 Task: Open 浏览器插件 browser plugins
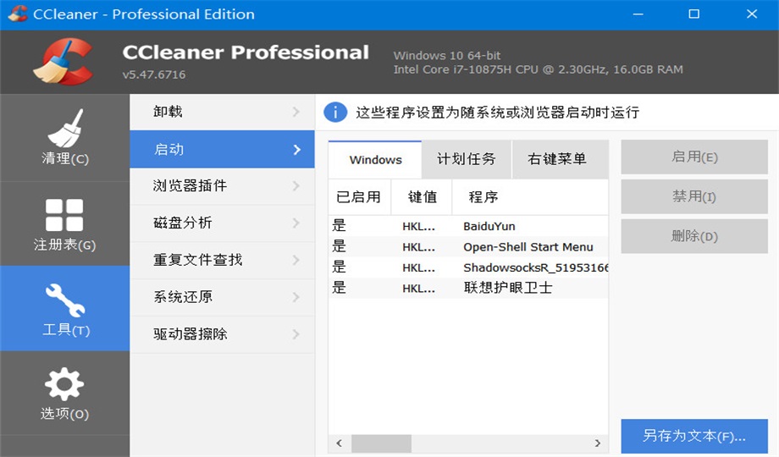[x=222, y=186]
